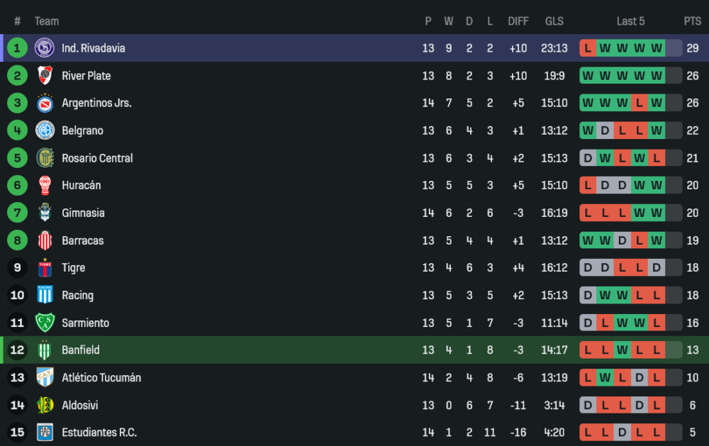Viewport: 709px width, 446px height.
Task: Click Aldosivi's position 14 badge
Action: [x=17, y=406]
